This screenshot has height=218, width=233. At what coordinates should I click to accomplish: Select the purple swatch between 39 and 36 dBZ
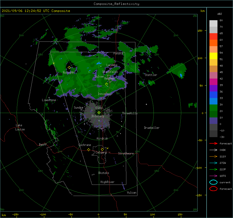point(213,88)
